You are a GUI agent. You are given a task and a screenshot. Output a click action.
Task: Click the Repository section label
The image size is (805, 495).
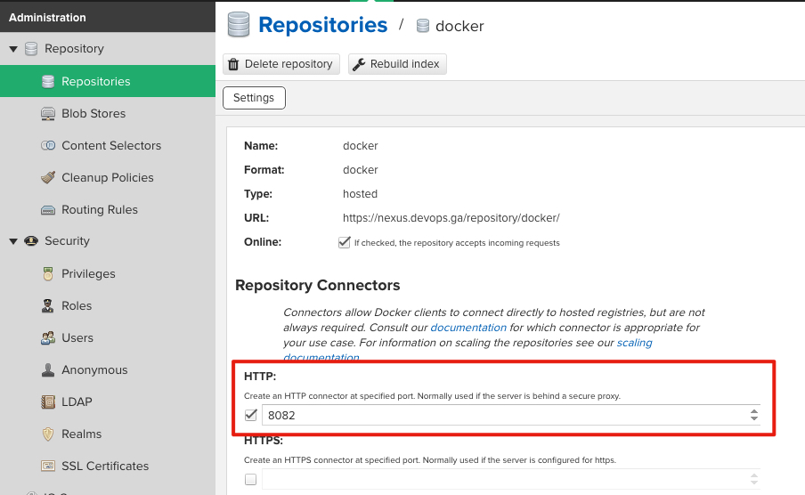coord(75,49)
